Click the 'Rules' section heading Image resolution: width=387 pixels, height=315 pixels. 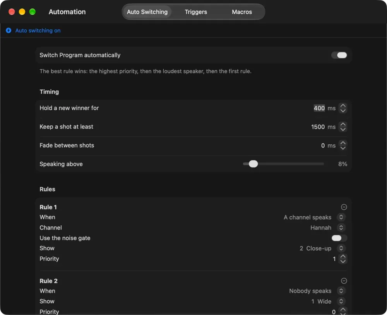47,189
